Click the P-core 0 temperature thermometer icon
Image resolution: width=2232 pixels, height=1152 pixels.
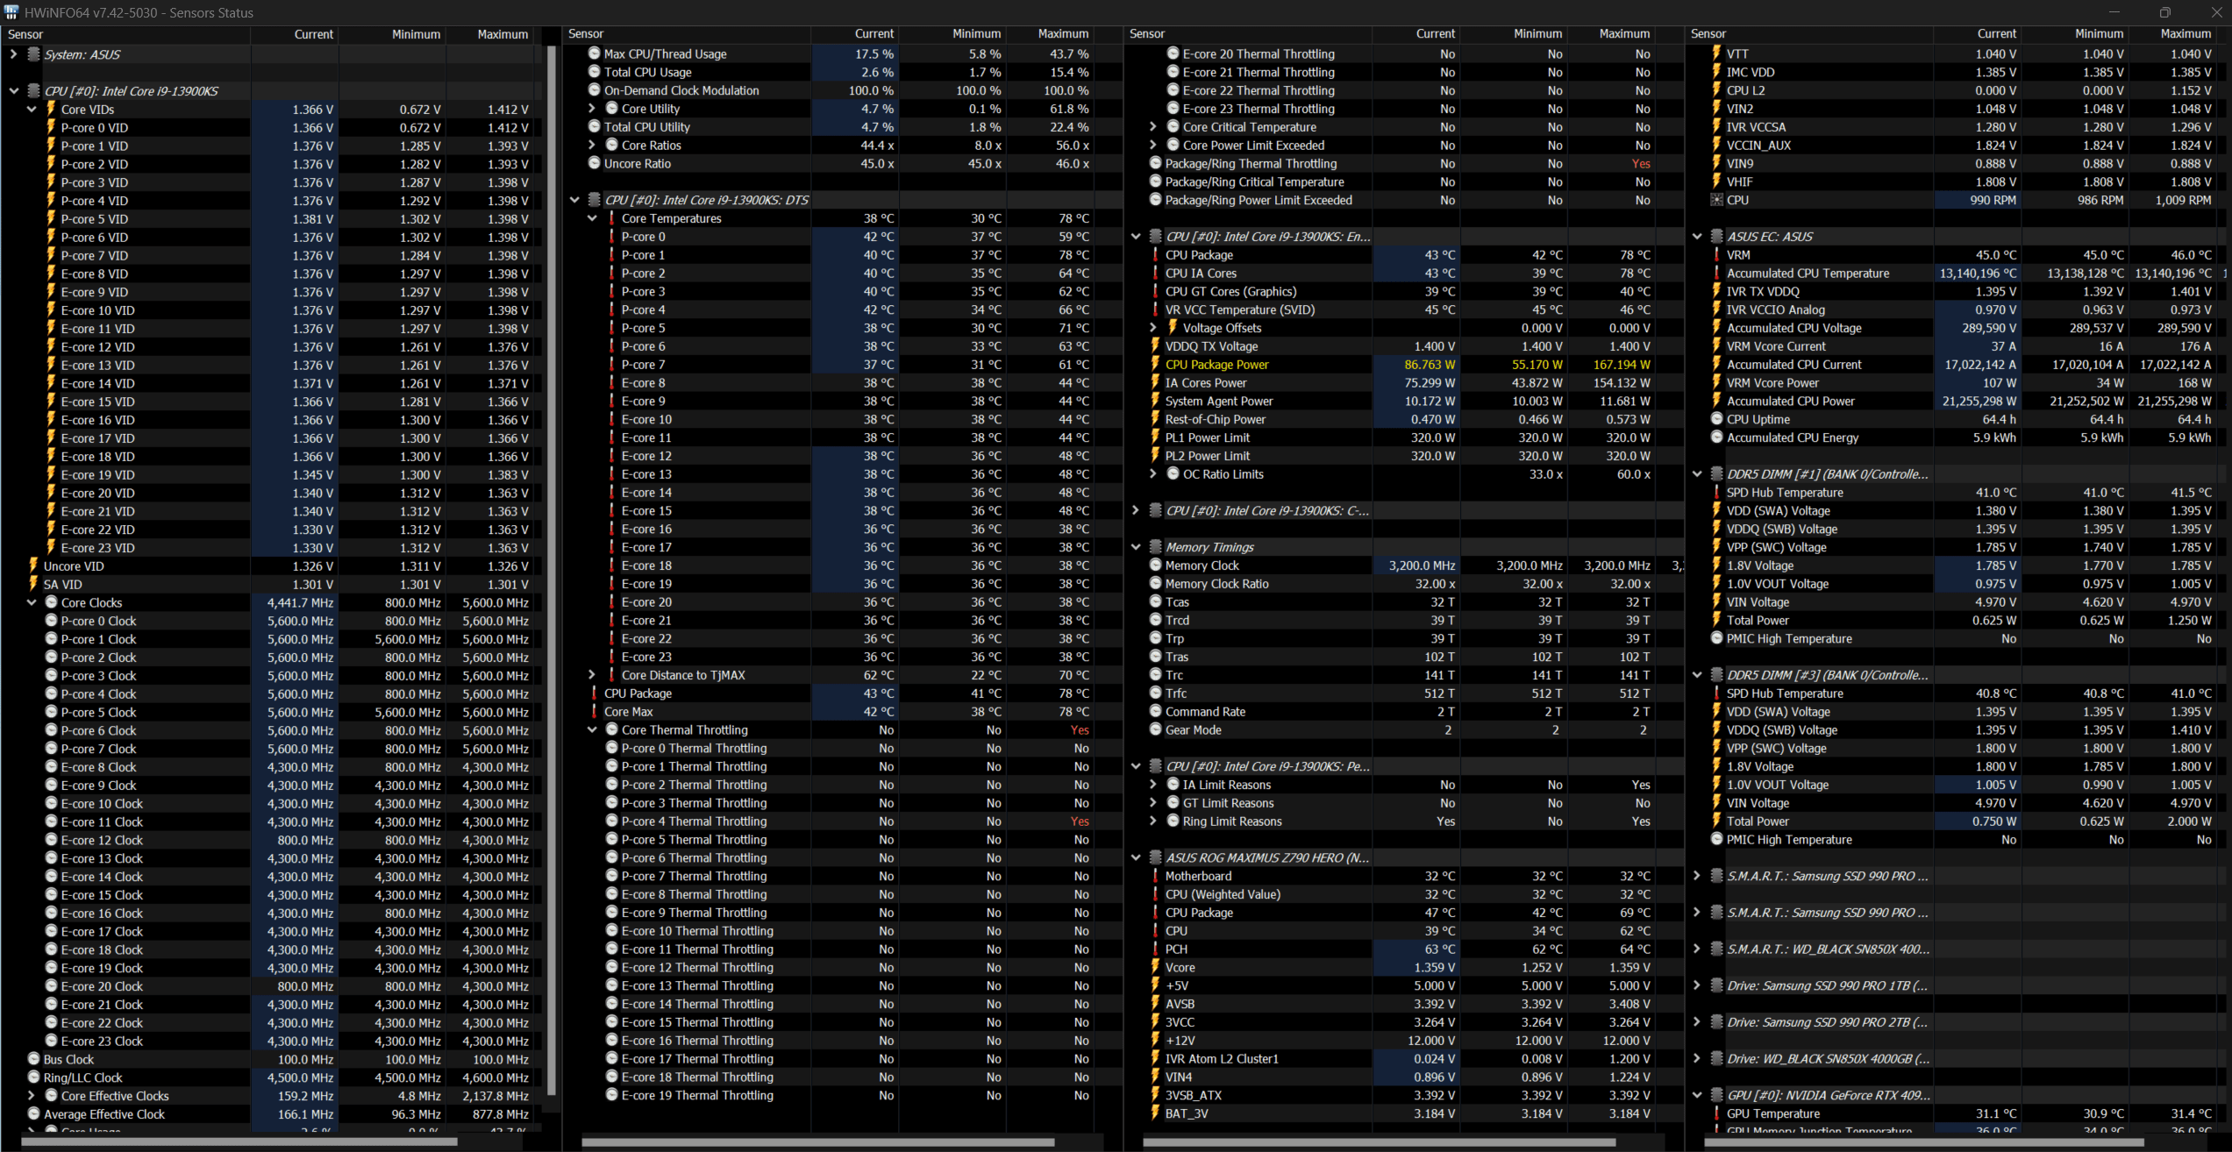tap(611, 237)
